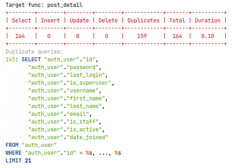Click the Select column header

point(22,21)
